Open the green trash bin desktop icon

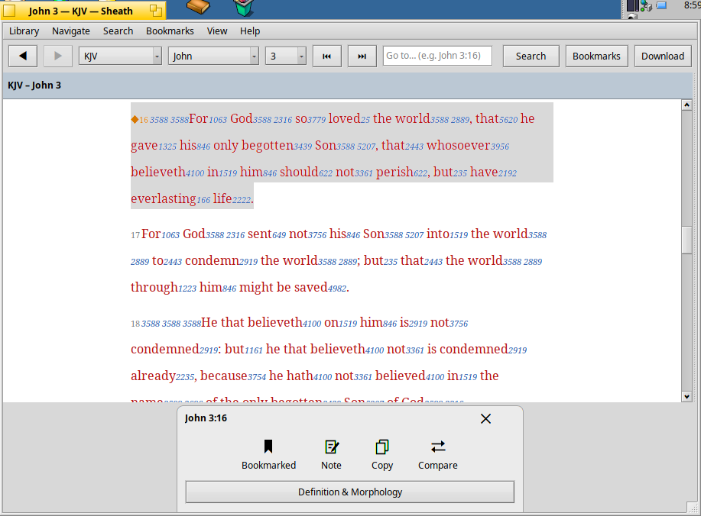point(244,8)
